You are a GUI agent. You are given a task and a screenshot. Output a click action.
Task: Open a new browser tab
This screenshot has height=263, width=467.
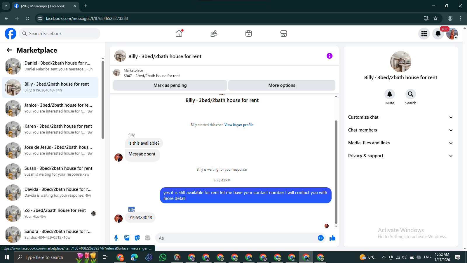pos(85,6)
